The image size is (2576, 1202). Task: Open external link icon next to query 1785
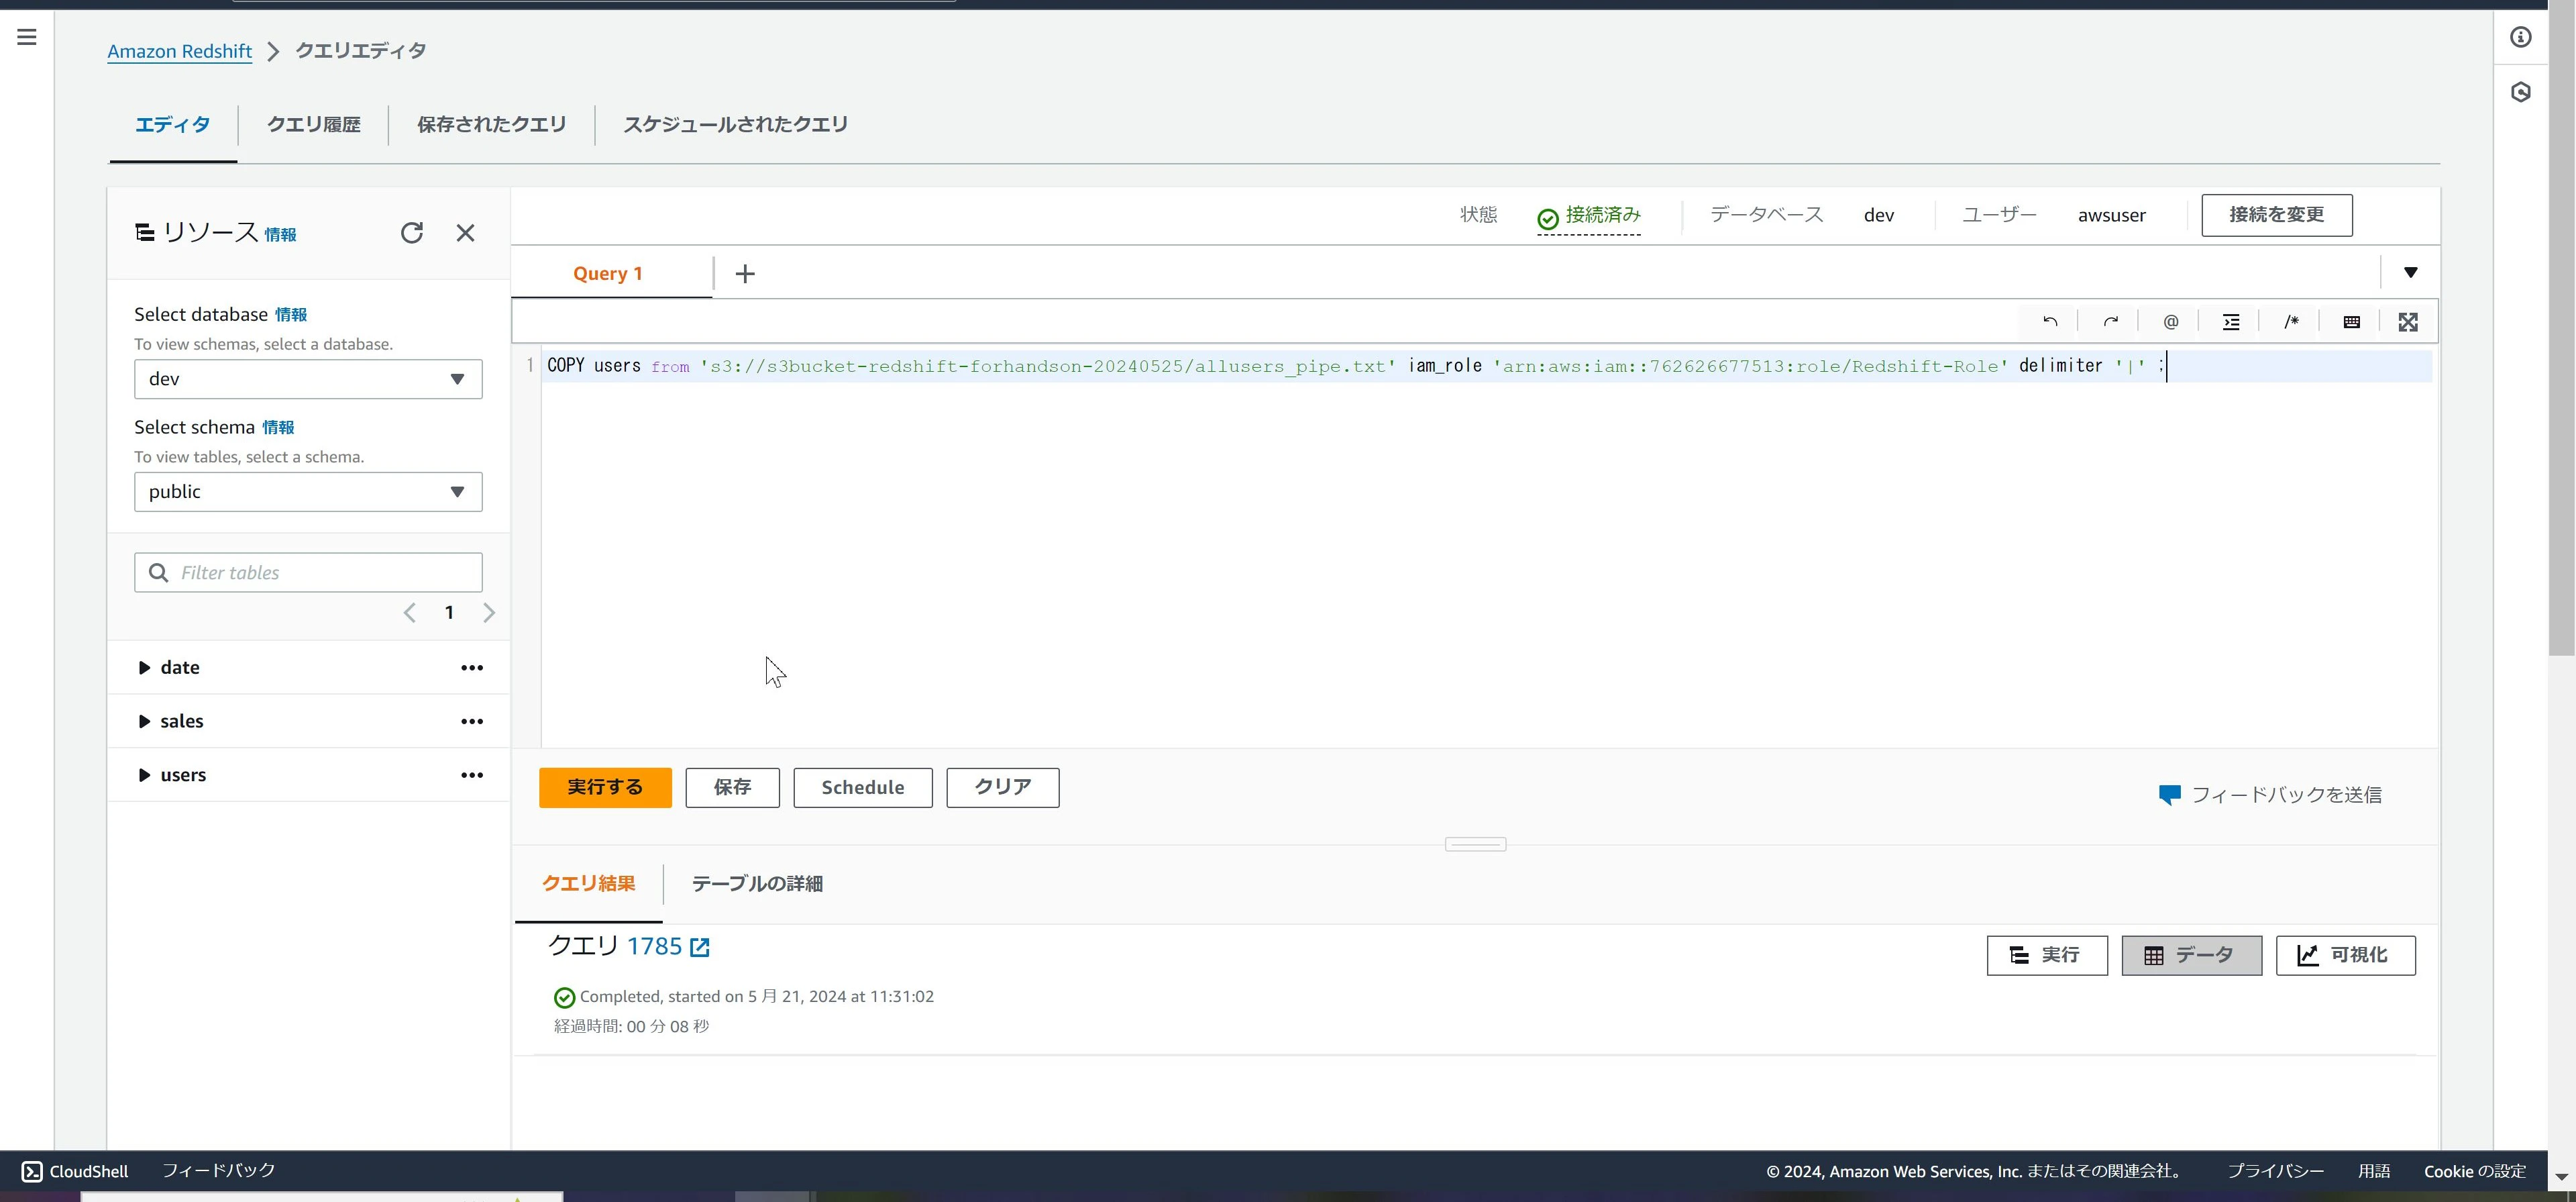pos(700,948)
